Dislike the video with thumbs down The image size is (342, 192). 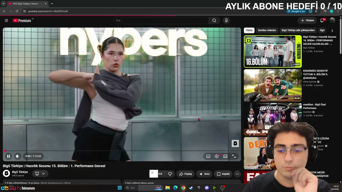pos(170,174)
